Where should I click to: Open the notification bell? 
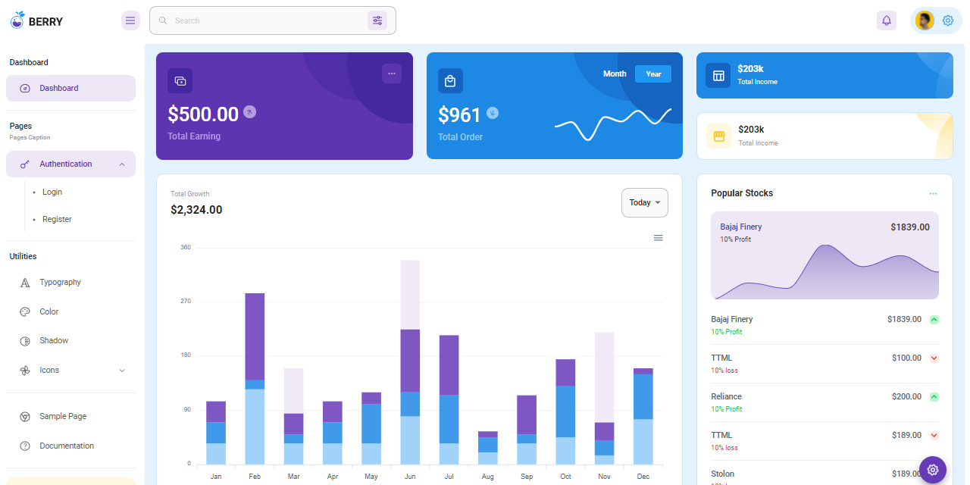click(887, 20)
